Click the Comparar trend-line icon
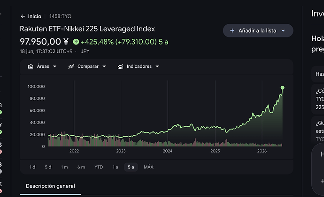 click(71, 66)
